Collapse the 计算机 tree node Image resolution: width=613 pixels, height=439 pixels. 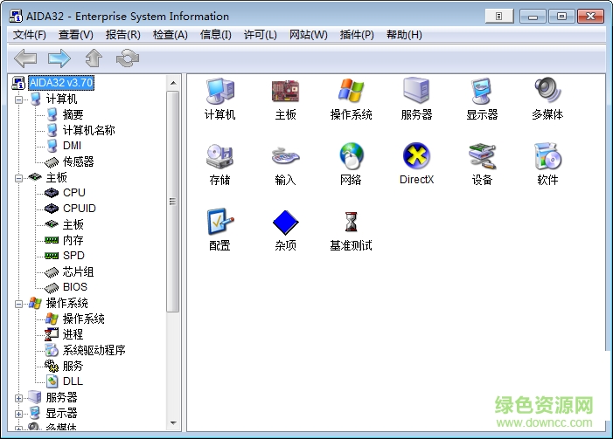tap(18, 99)
